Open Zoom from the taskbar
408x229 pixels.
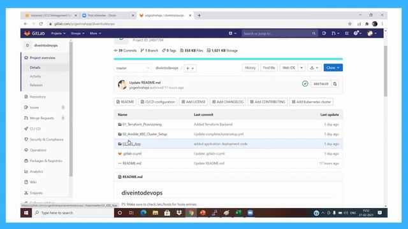click(250, 212)
